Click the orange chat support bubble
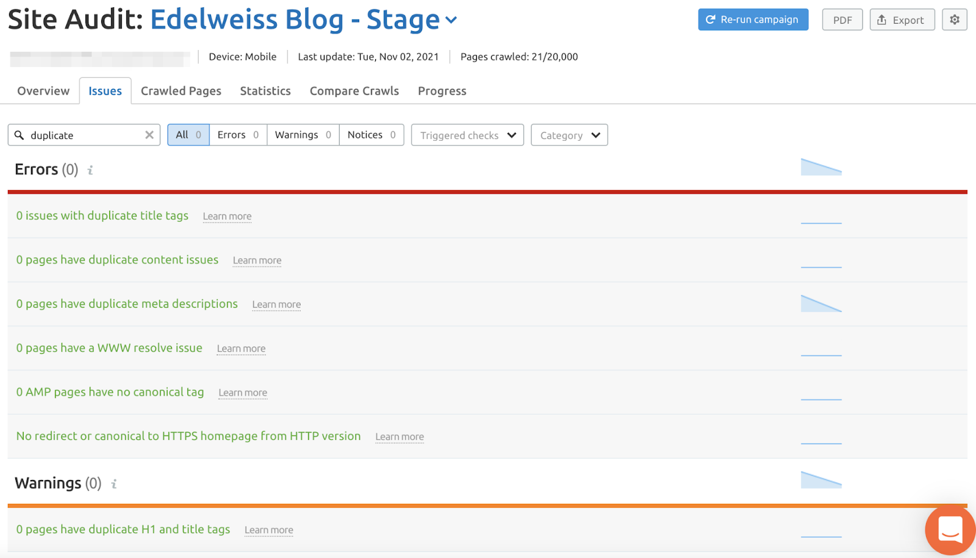This screenshot has width=976, height=558. click(x=950, y=529)
